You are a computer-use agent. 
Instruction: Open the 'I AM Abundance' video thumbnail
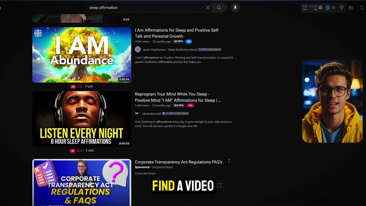point(82,55)
